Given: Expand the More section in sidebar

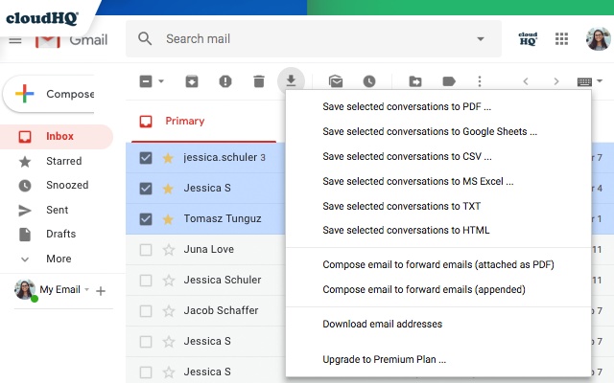Looking at the screenshot, I should click(59, 259).
